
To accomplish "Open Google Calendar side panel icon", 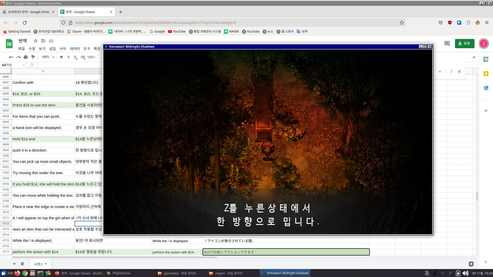I will [486, 59].
